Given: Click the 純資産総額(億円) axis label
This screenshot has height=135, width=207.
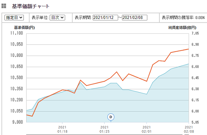Looking at the screenshot, I should coord(182,28).
